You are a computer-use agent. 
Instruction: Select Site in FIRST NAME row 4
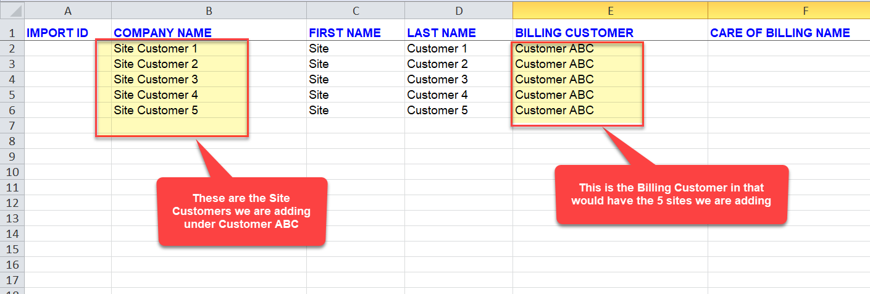point(319,80)
